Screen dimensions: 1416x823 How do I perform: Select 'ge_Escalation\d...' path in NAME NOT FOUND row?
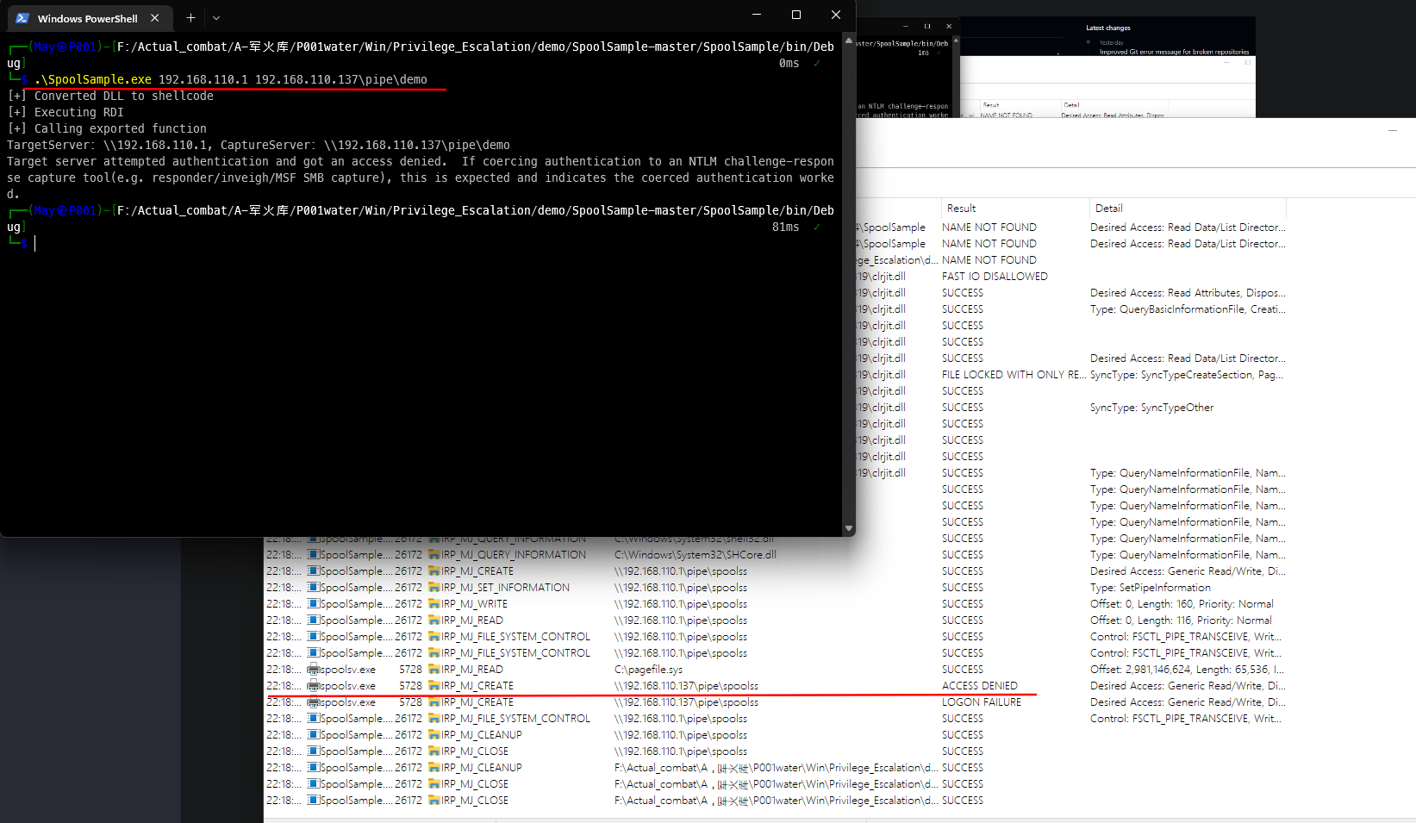897,260
